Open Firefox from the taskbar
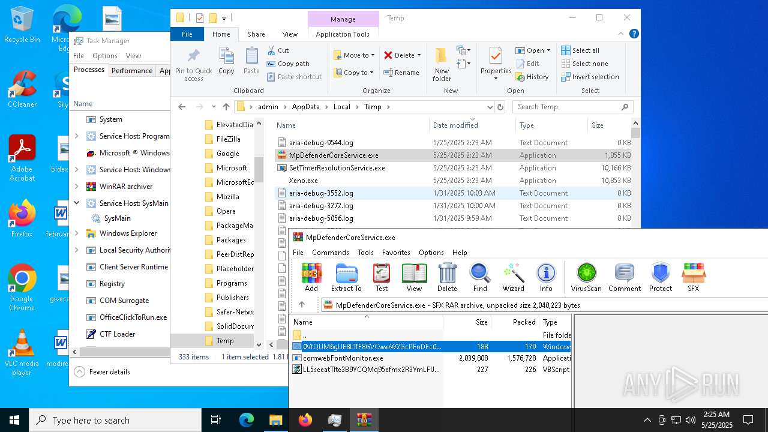 [305, 420]
